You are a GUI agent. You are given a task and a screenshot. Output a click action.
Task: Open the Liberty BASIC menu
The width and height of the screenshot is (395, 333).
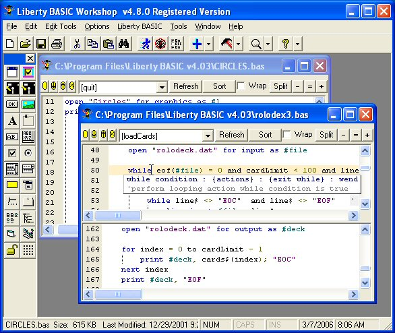[140, 26]
